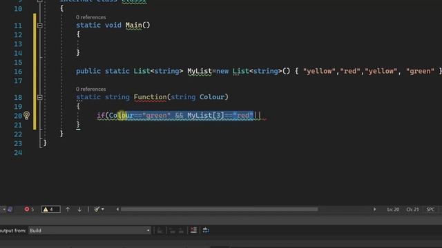Screen dimensions: 442x248
Task: Open the 'Show output from' Build dropdown
Action: 90,230
